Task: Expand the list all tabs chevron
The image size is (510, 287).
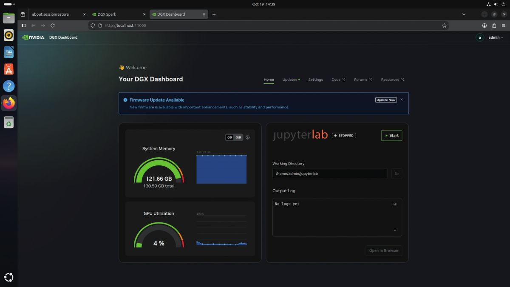Action: pos(464,14)
